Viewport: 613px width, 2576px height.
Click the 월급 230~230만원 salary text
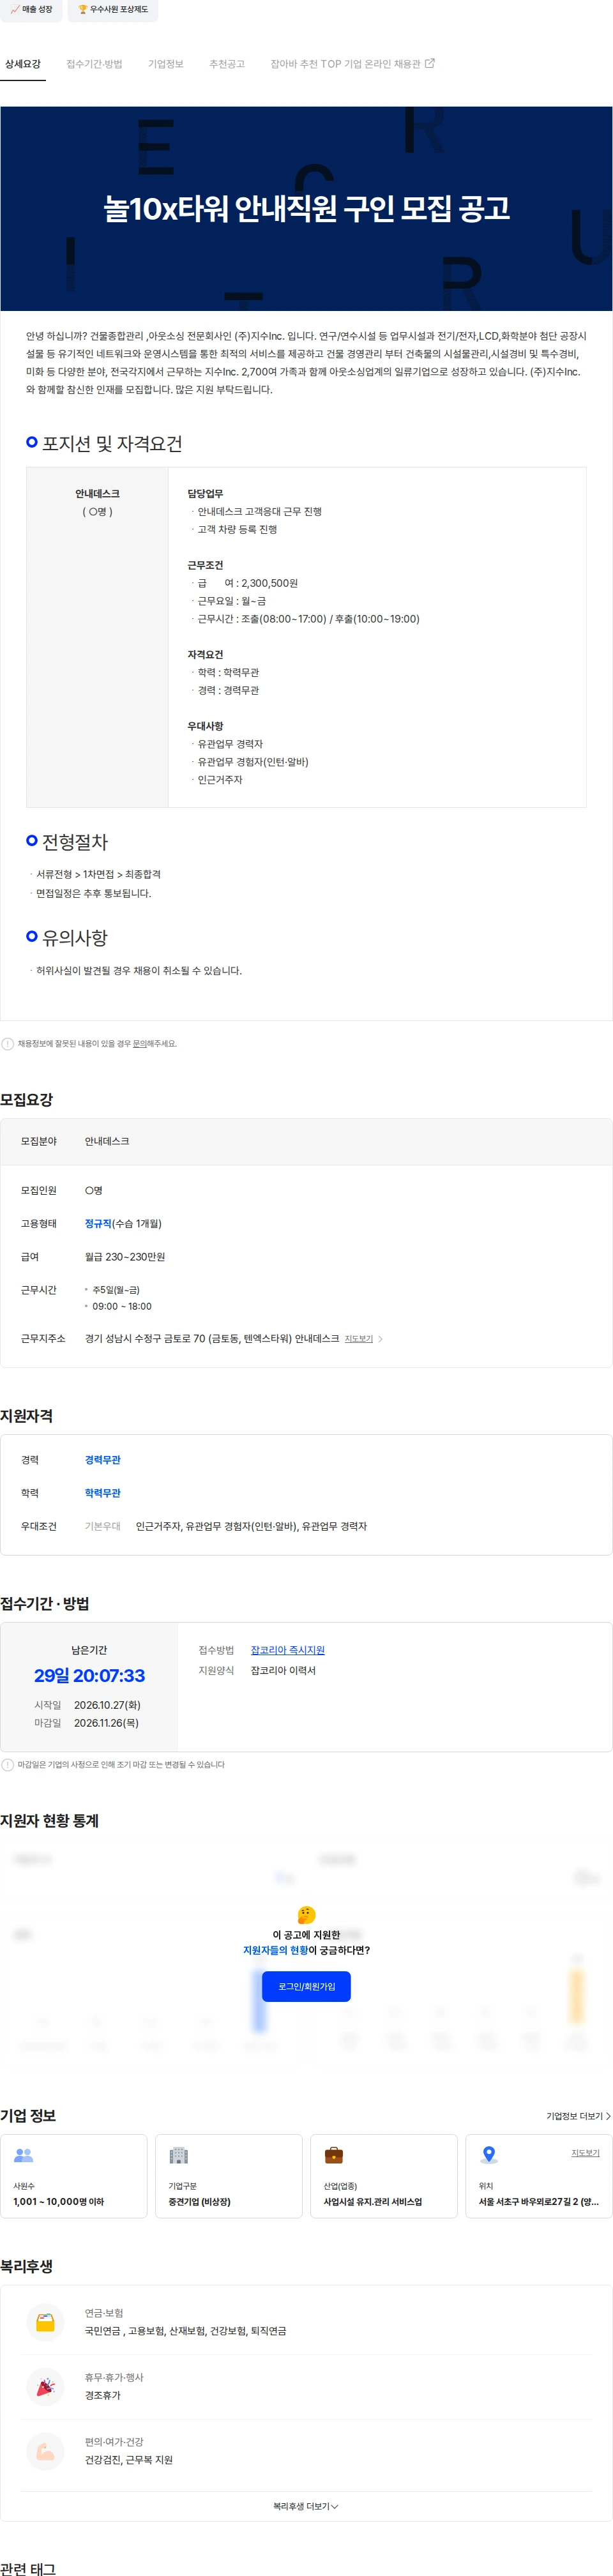click(x=125, y=1257)
